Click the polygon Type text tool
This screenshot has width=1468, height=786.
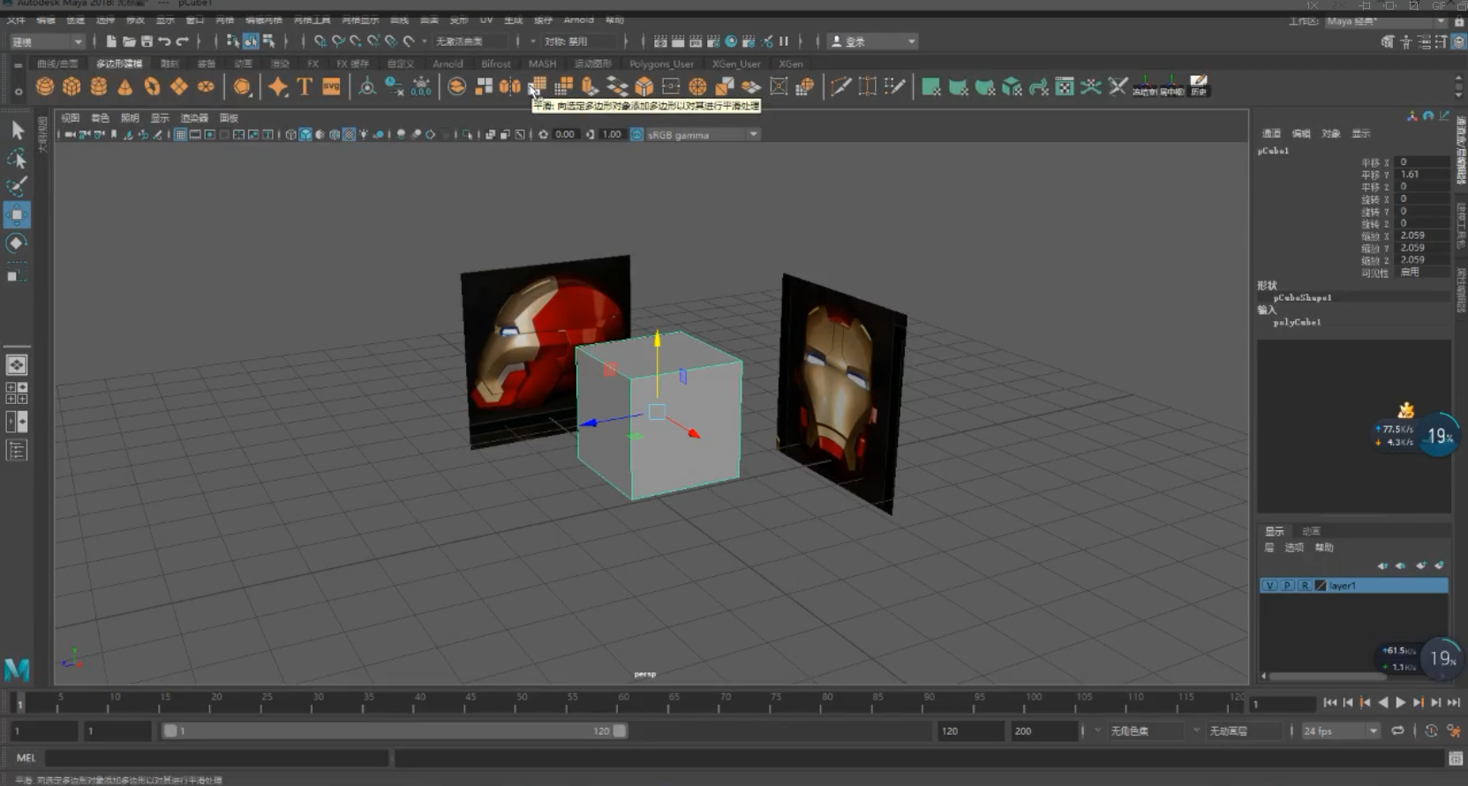tap(305, 86)
